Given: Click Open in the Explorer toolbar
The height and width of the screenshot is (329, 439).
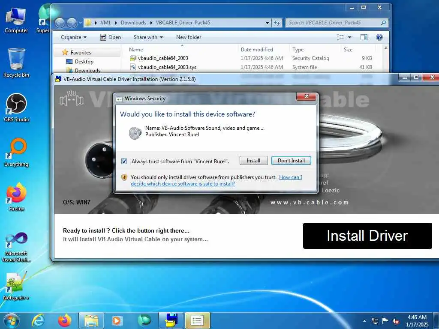Looking at the screenshot, I should click(111, 37).
